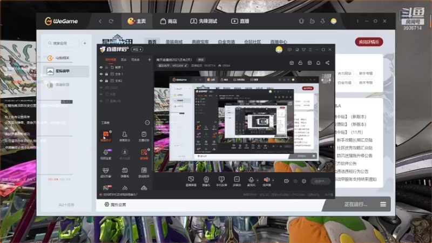Refresh the WeGame page
The width and height of the screenshot is (432, 243).
[x=111, y=21]
